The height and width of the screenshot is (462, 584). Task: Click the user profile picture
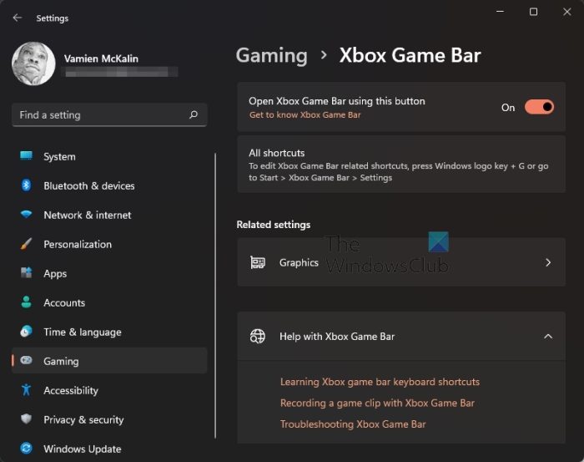pyautogui.click(x=33, y=63)
